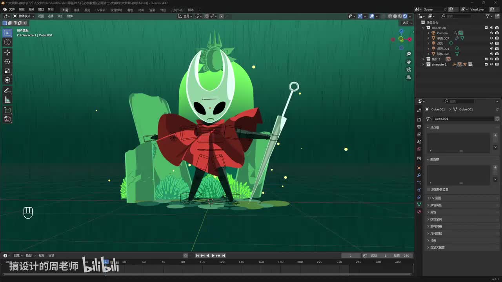Click the outliner filter funnel icon

click(x=487, y=16)
